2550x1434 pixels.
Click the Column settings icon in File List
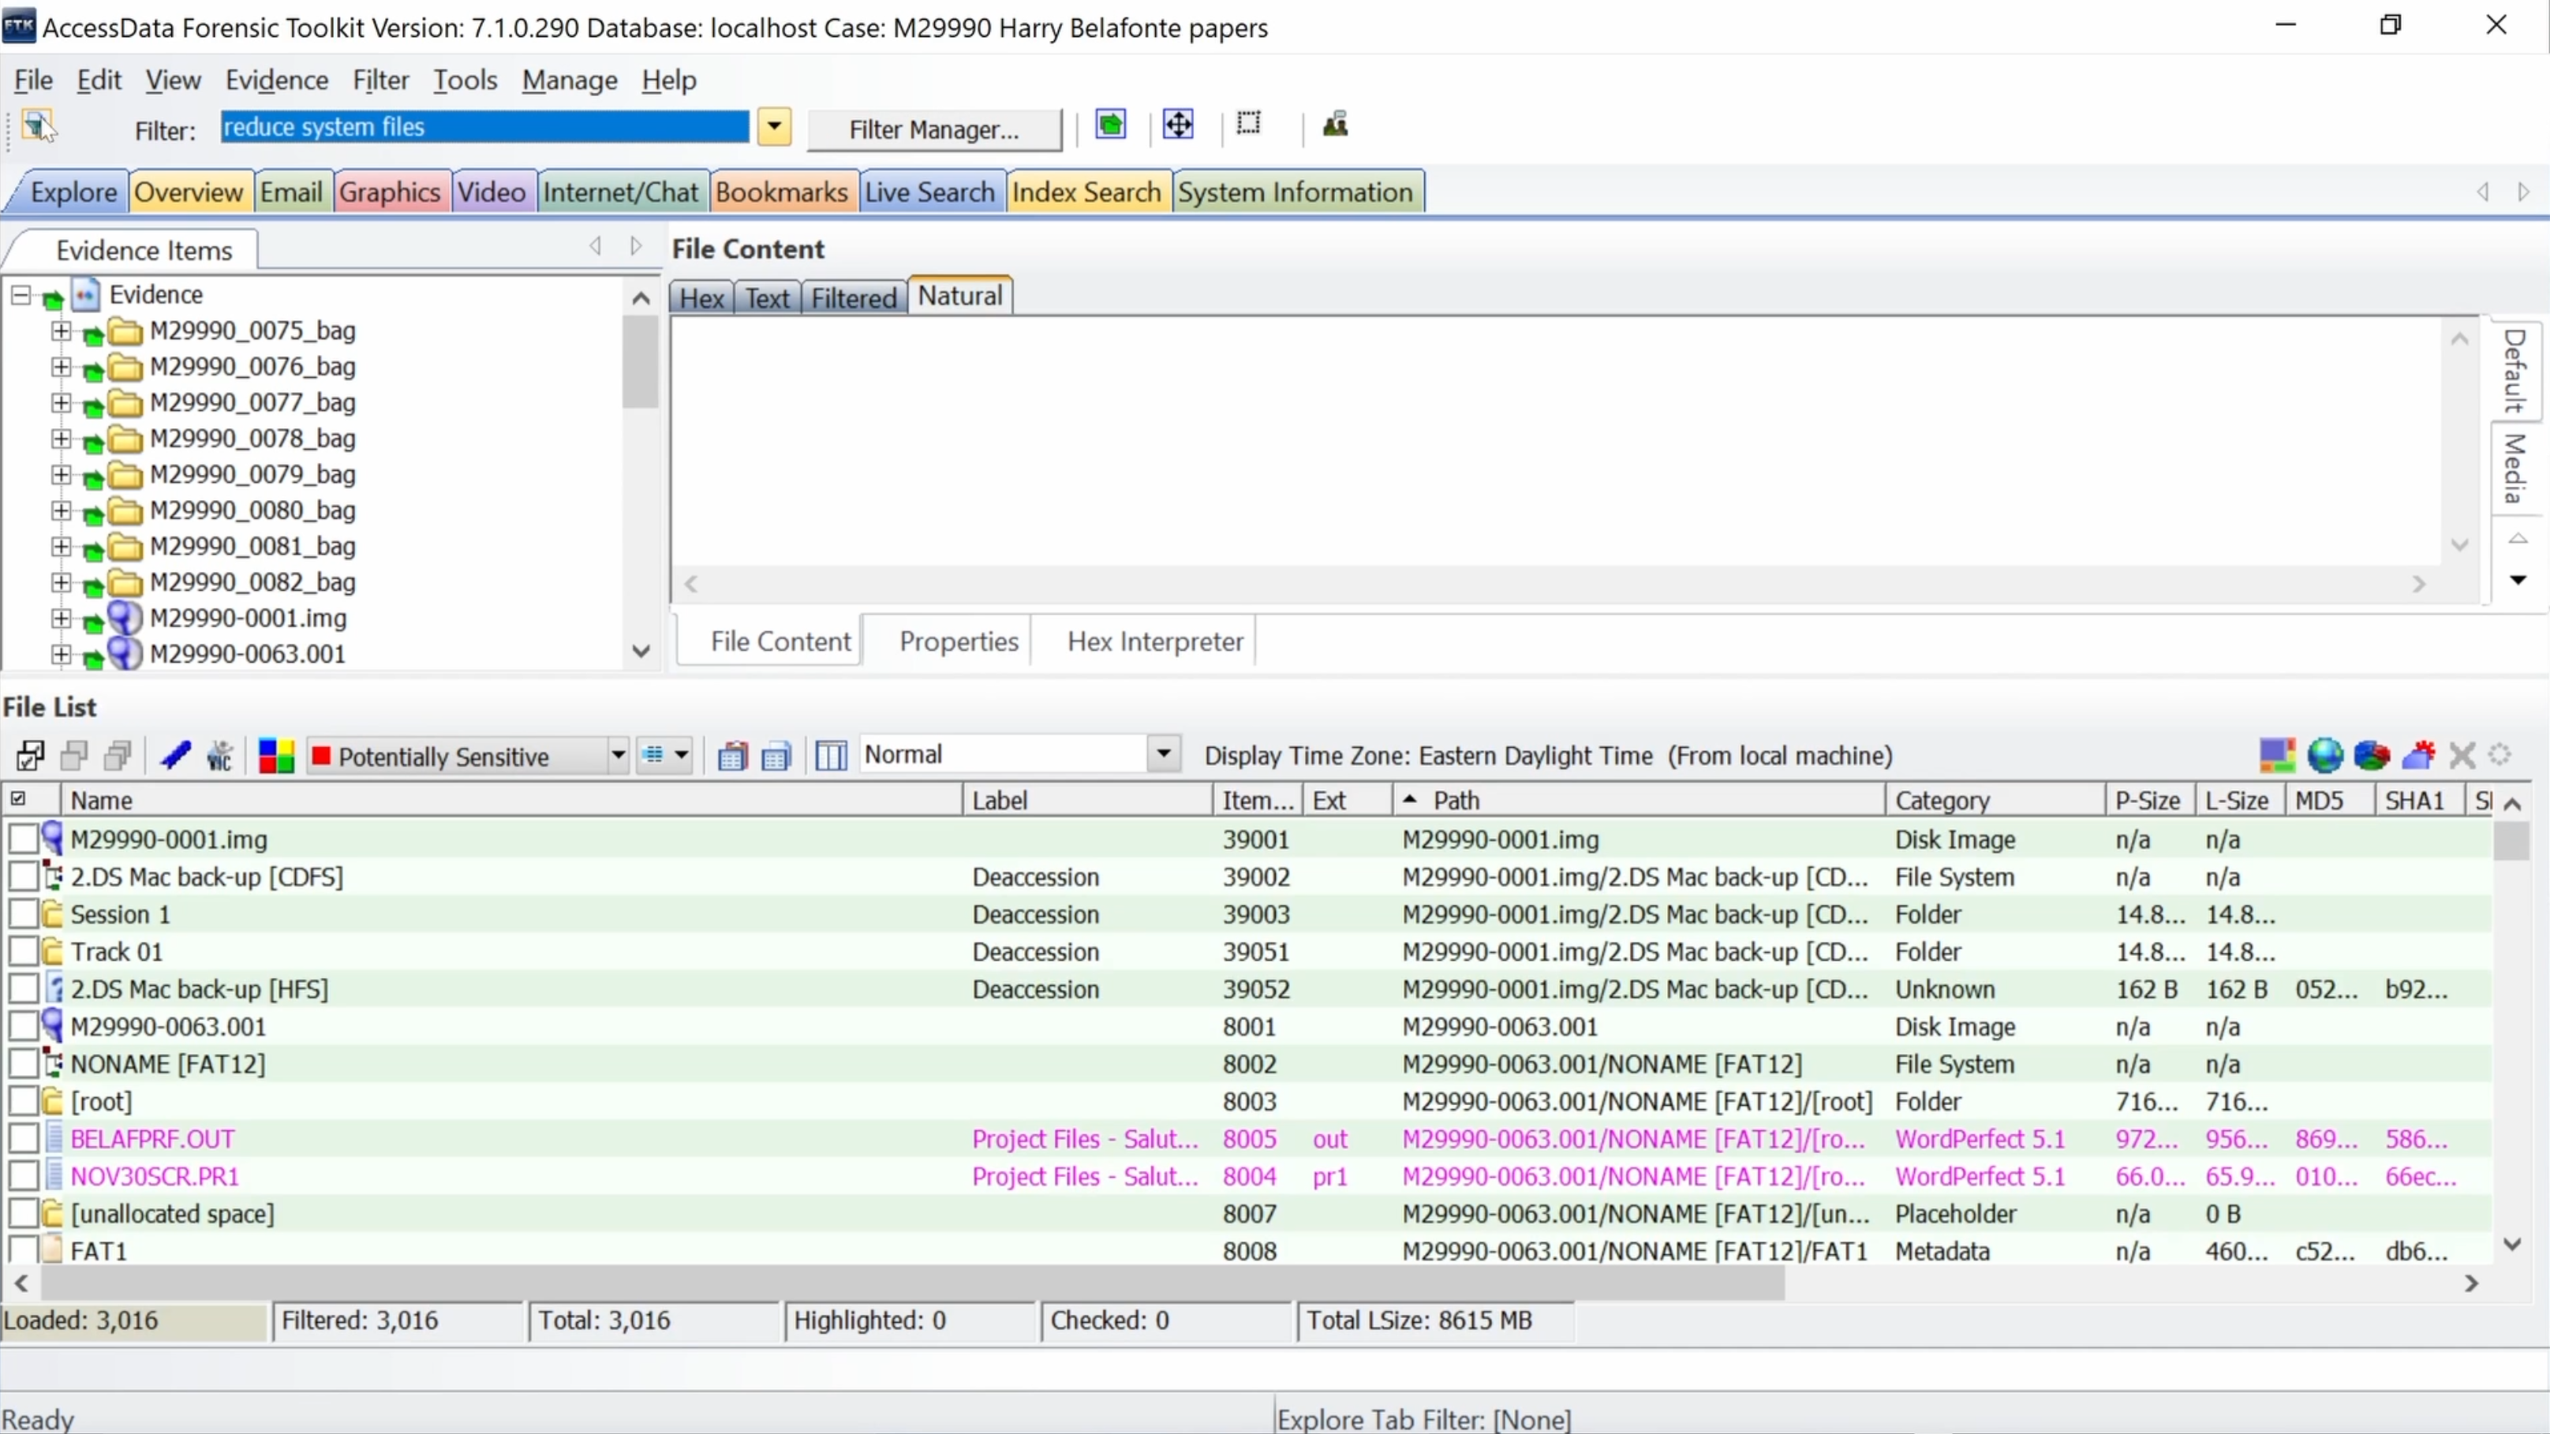click(x=828, y=756)
